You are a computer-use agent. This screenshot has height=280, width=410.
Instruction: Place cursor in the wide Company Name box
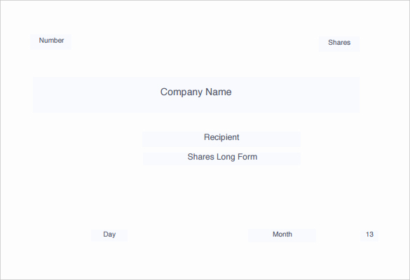(x=196, y=94)
